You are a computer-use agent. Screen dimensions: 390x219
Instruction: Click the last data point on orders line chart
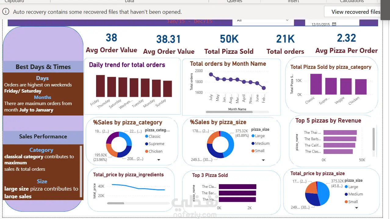264,88
